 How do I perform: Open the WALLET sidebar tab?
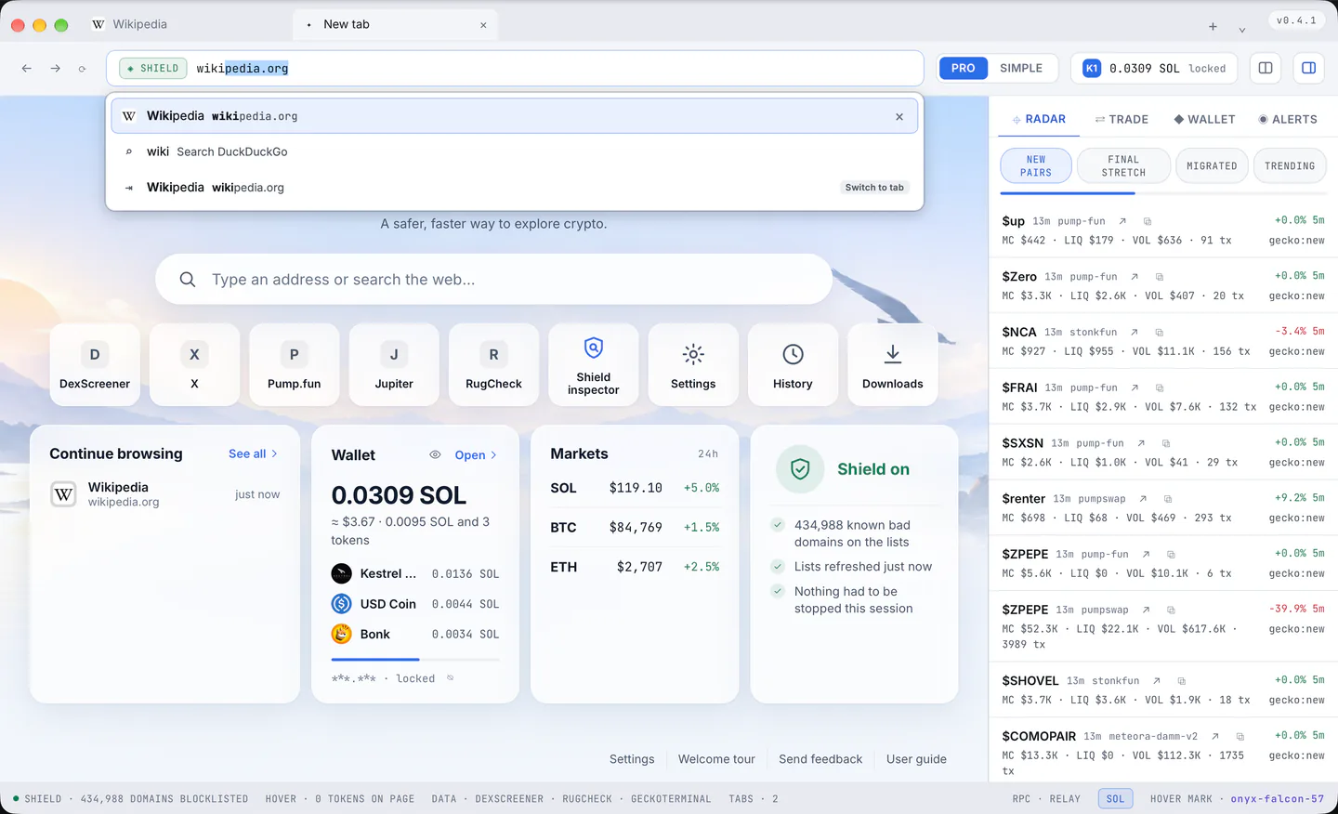click(x=1204, y=119)
